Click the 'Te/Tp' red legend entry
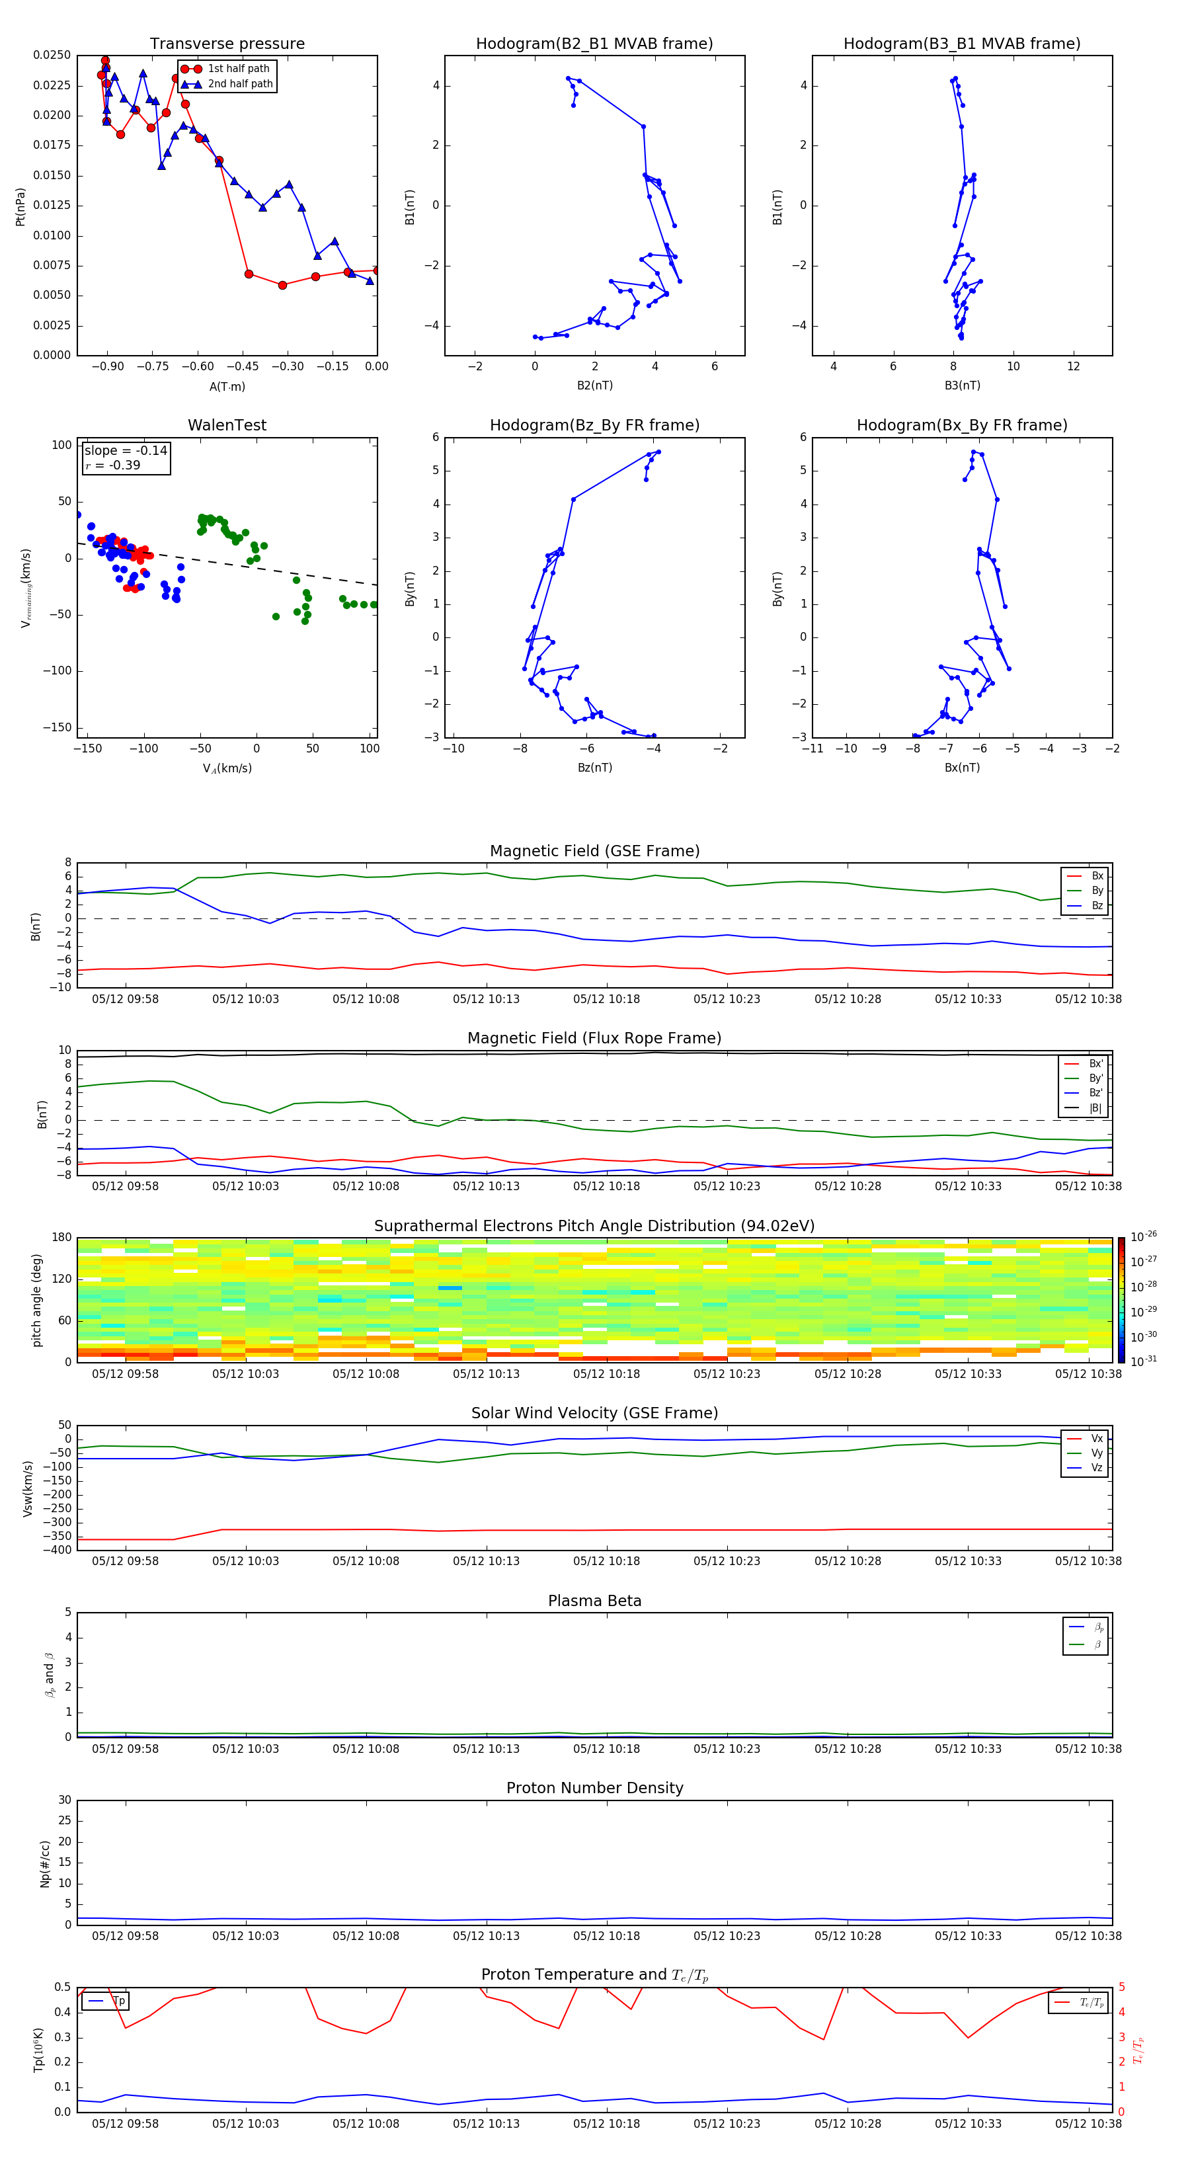 (1078, 2002)
